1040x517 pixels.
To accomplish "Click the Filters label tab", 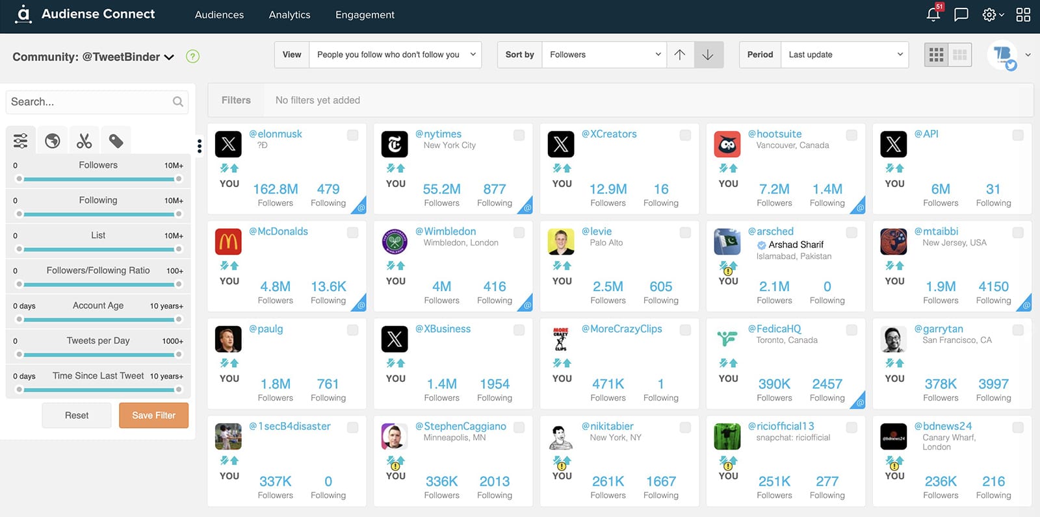I will (236, 100).
